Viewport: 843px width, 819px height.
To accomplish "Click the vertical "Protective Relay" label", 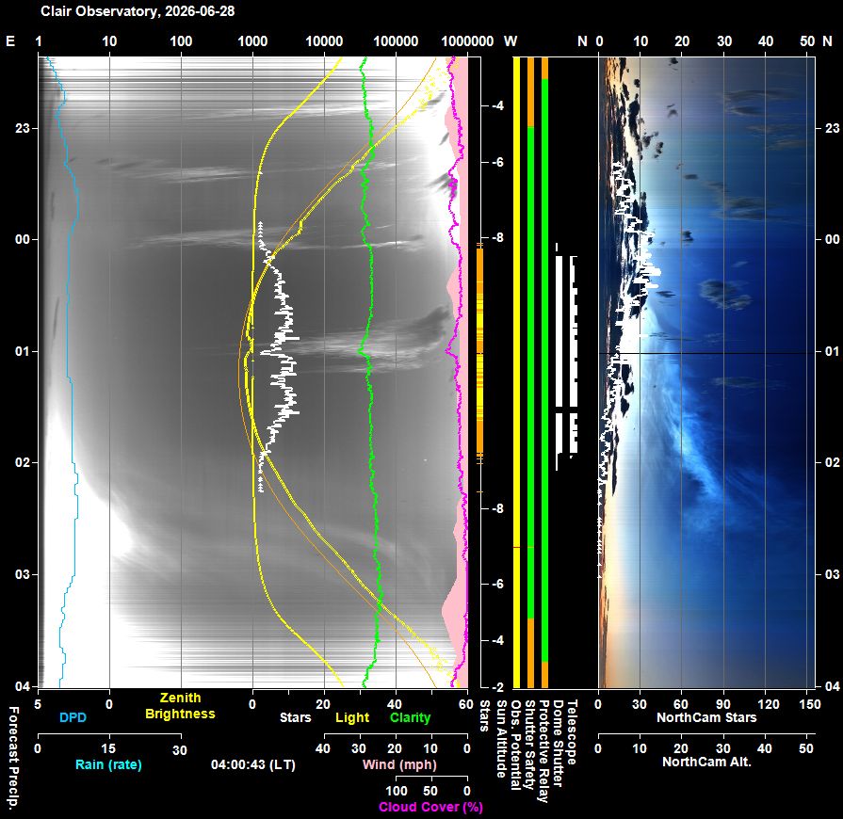I will (543, 751).
